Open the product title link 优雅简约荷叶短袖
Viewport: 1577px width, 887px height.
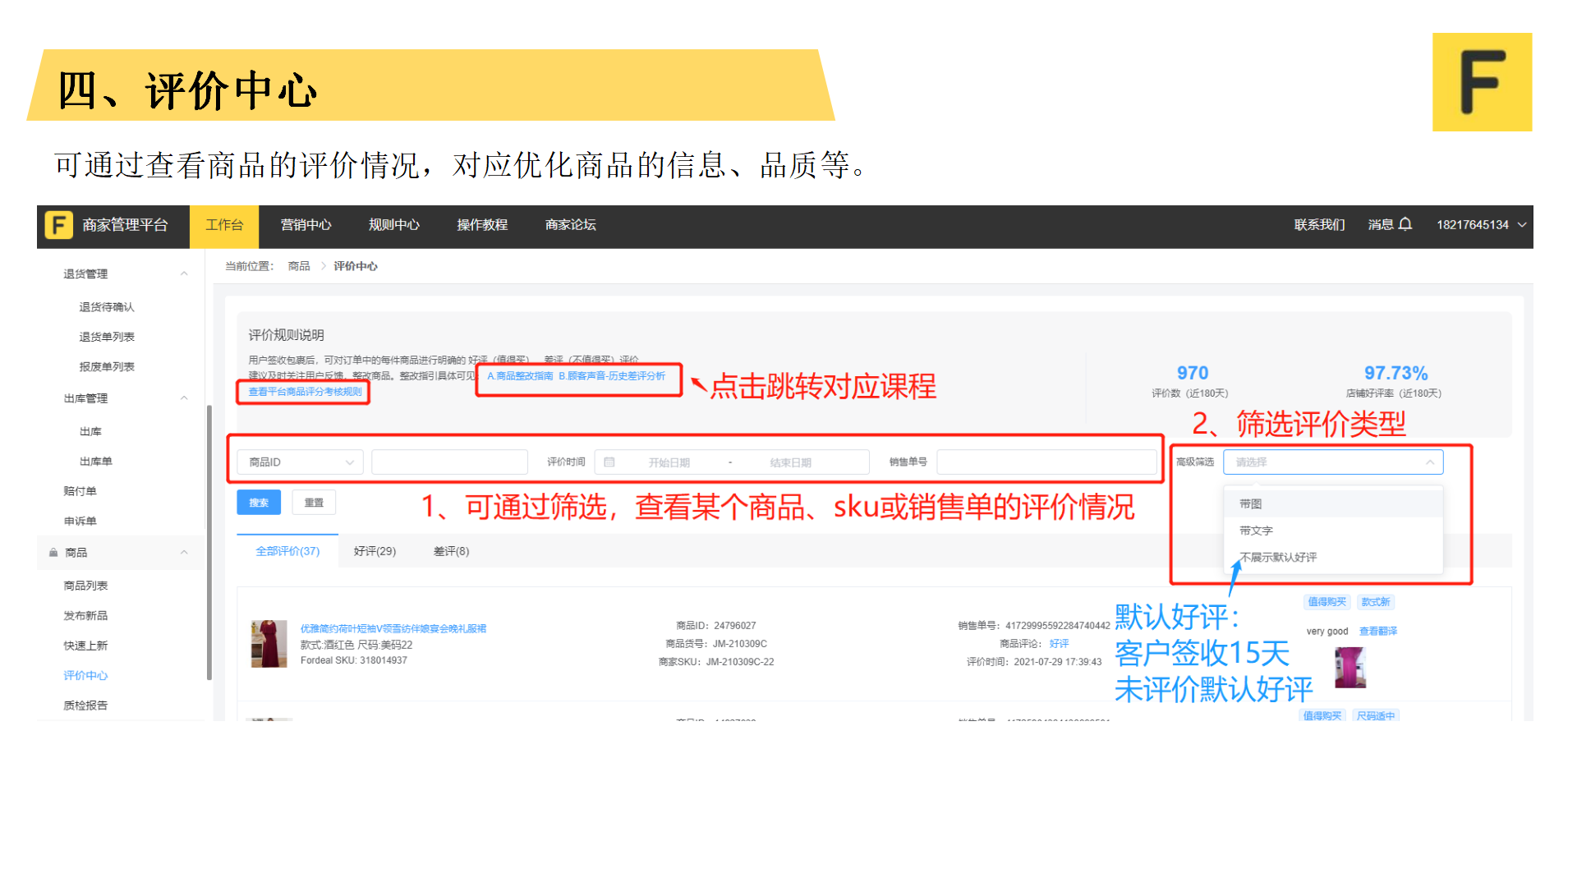tap(393, 629)
